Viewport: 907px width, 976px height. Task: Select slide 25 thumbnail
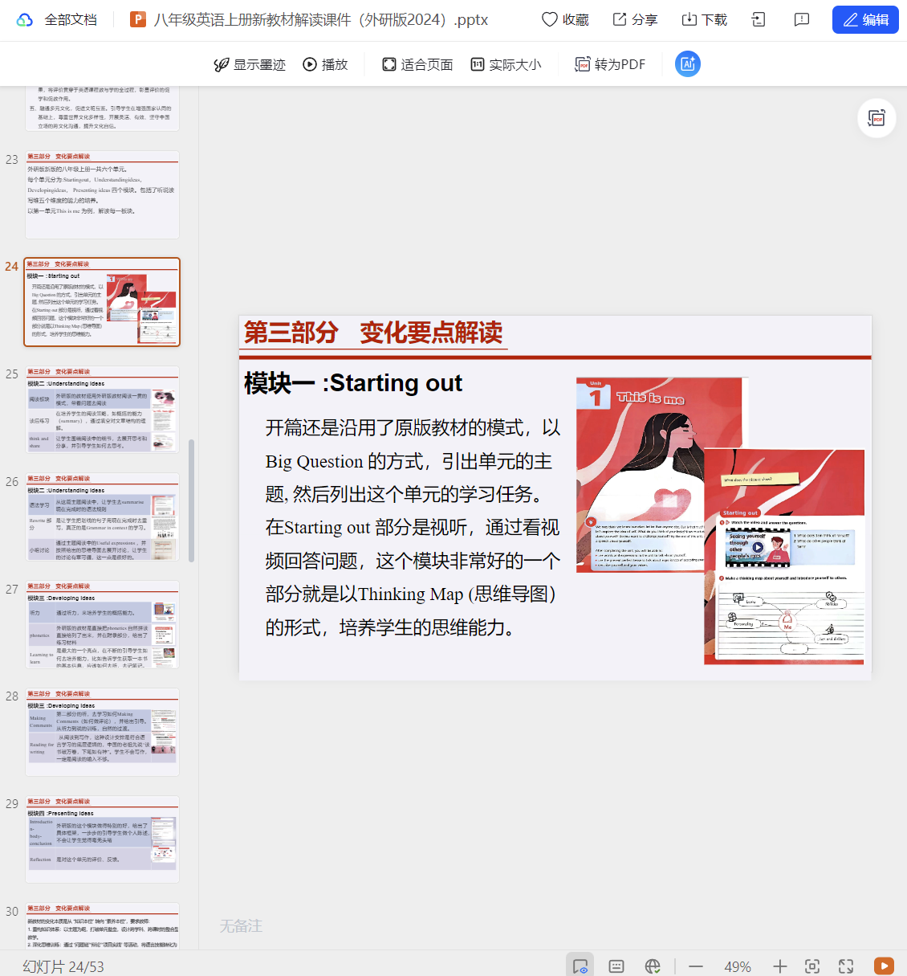(102, 409)
